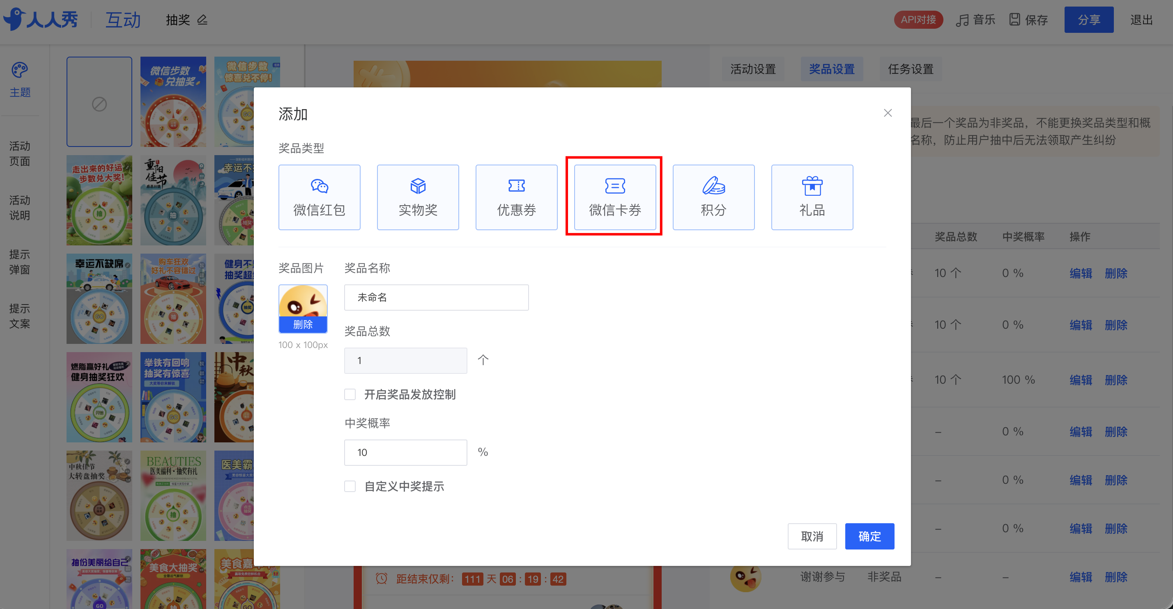Select the 购车狂欢 theme thumbnail

[x=173, y=299]
